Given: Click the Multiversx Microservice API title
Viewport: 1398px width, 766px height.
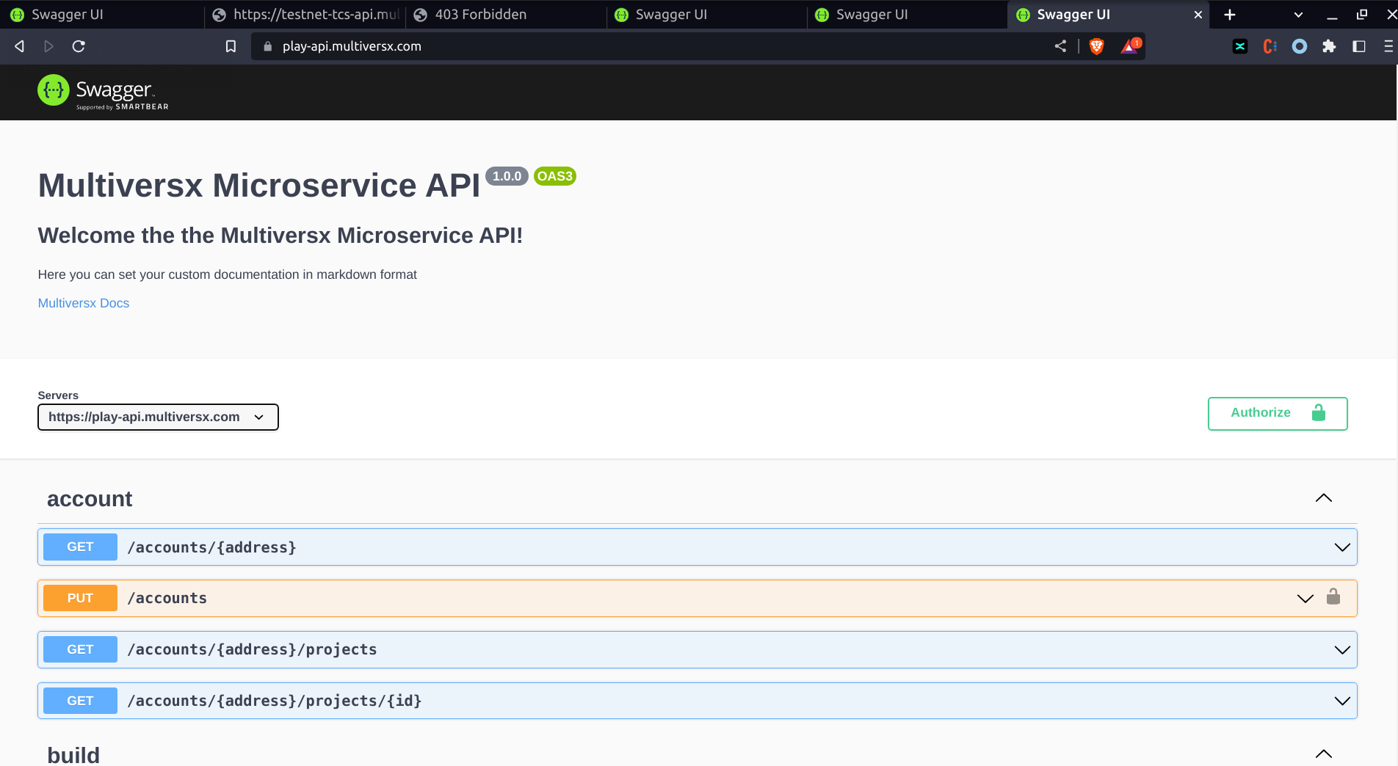Looking at the screenshot, I should pyautogui.click(x=259, y=186).
